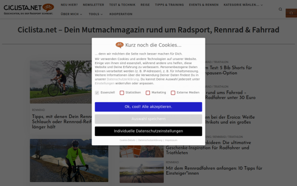Open Datenschutzerklärung footer link in dialog
The image size is (297, 186).
point(150,140)
